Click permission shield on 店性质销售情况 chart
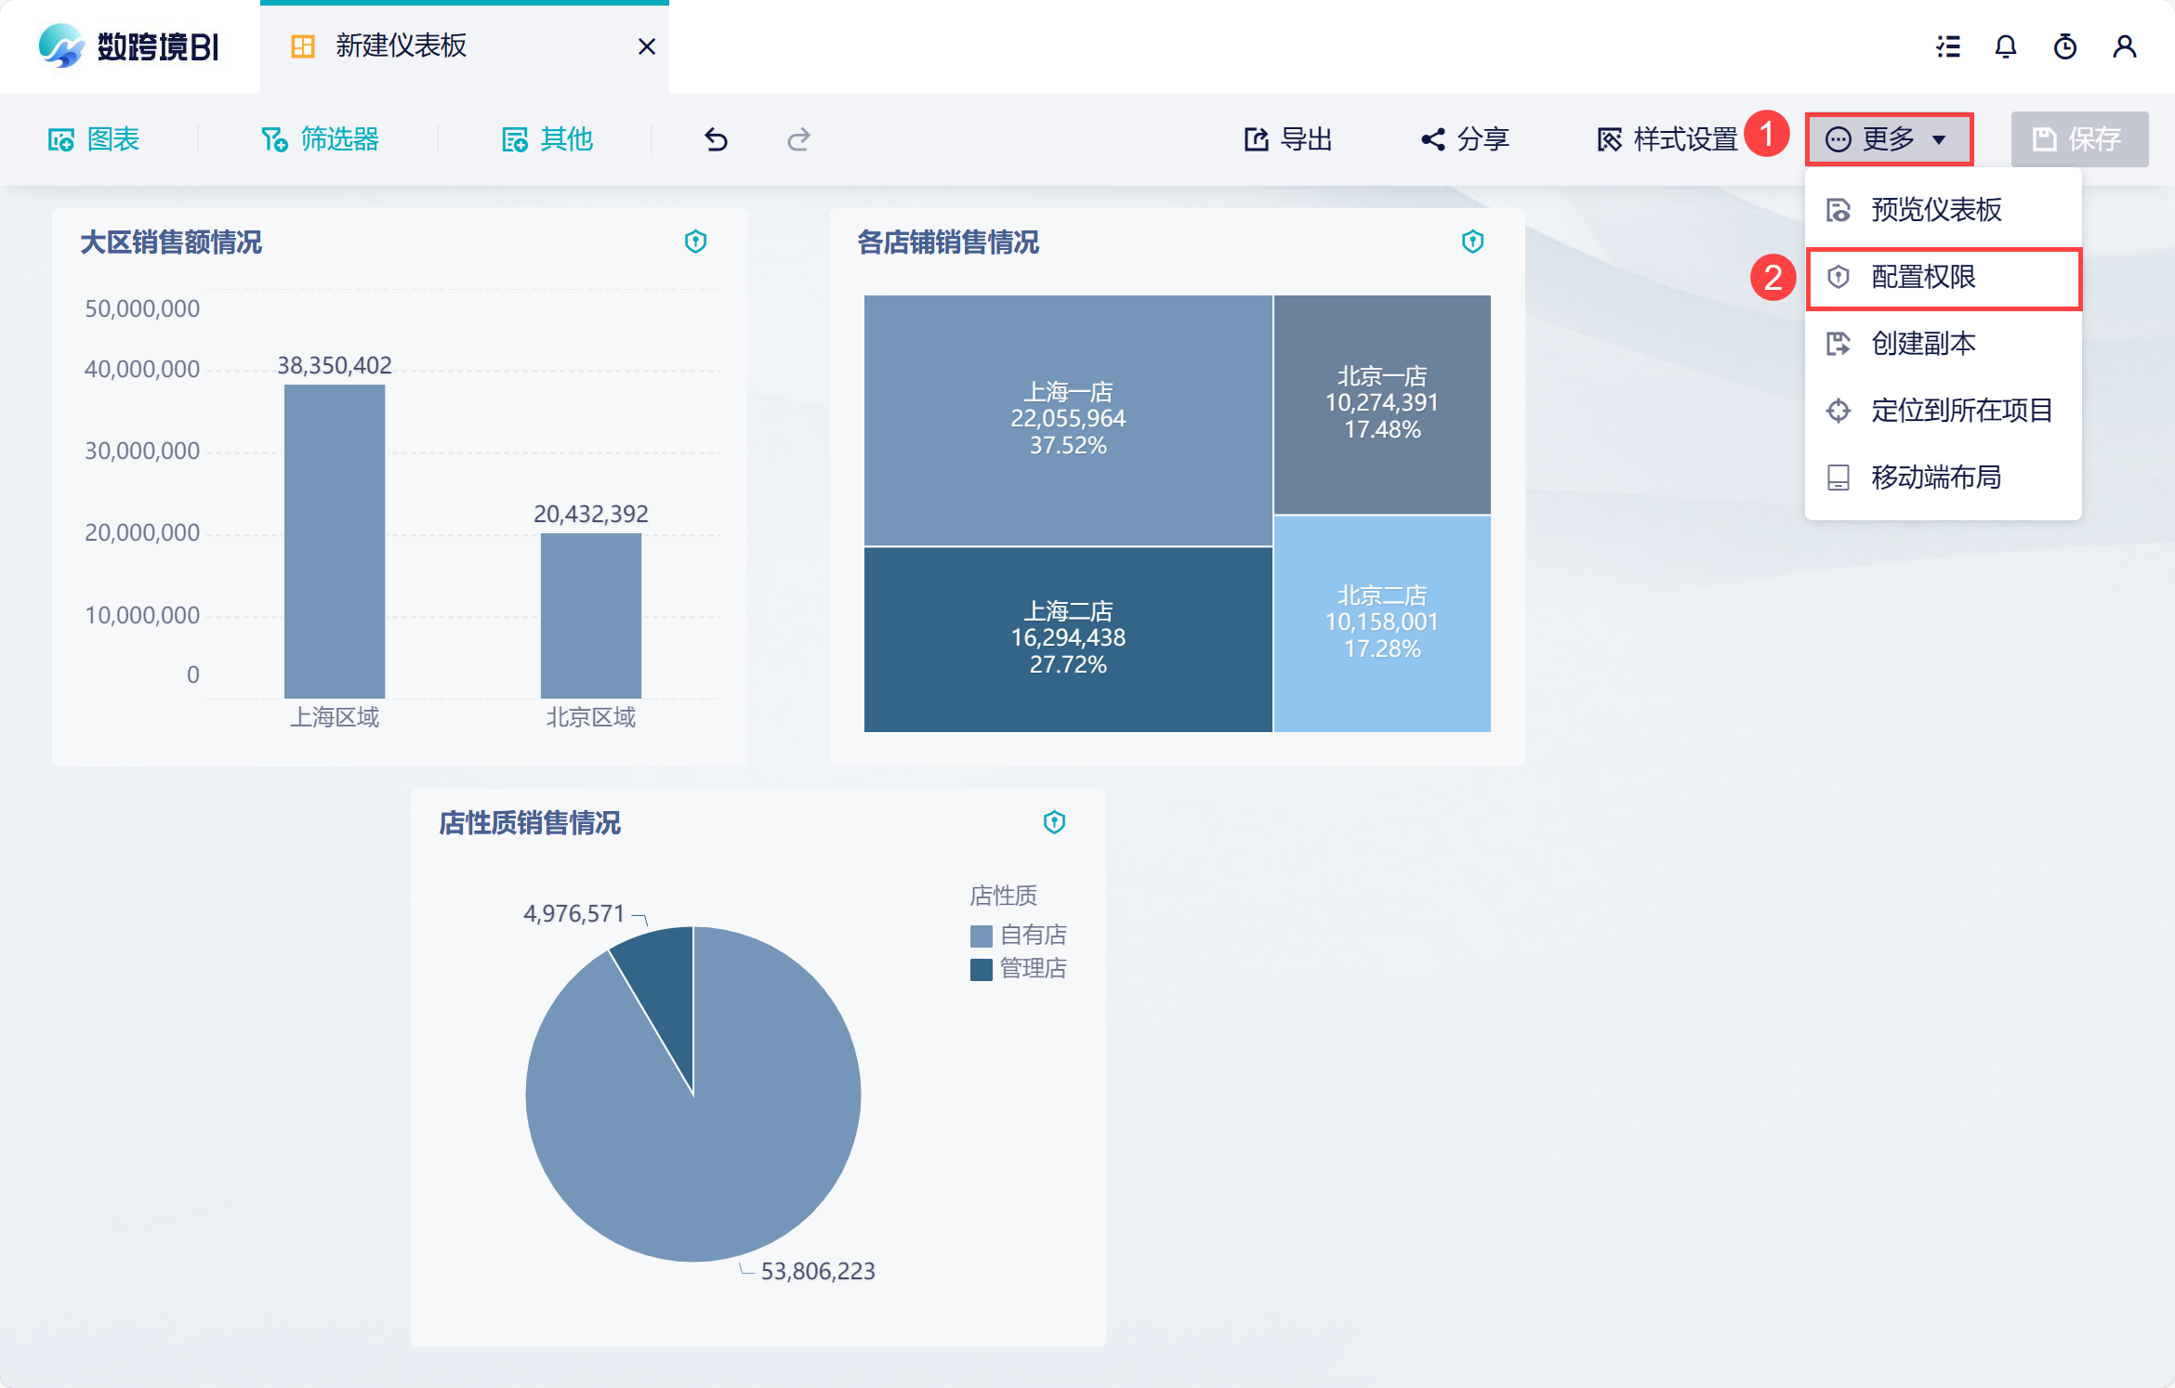 pyautogui.click(x=1054, y=822)
